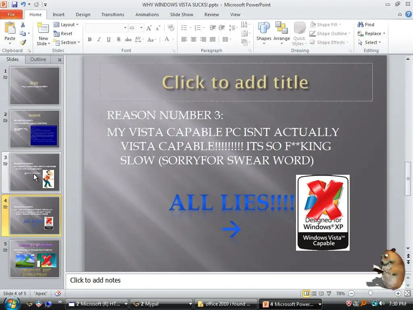Viewport: 413px width, 310px height.
Task: Click Find in the Editing group
Action: click(366, 25)
